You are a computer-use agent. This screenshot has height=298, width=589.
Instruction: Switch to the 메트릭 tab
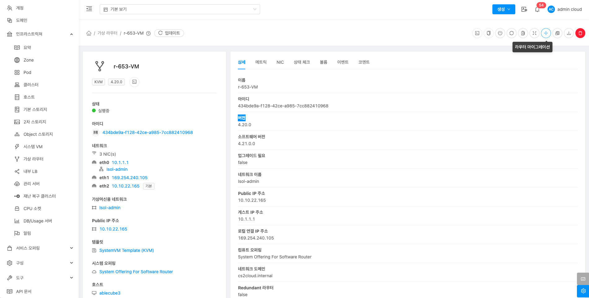point(261,62)
